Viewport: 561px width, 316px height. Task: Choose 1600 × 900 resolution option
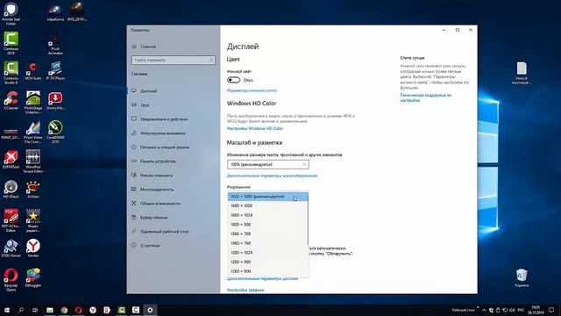point(268,225)
